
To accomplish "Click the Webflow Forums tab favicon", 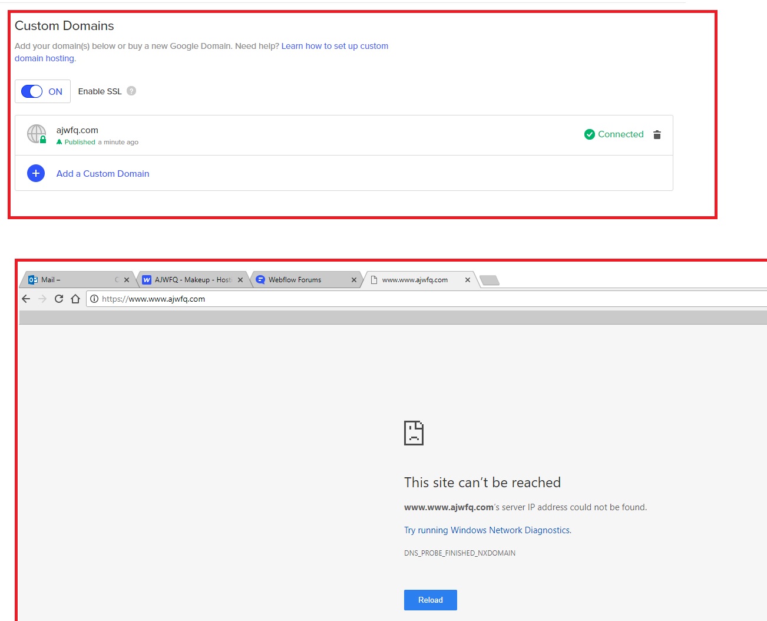I will 260,280.
